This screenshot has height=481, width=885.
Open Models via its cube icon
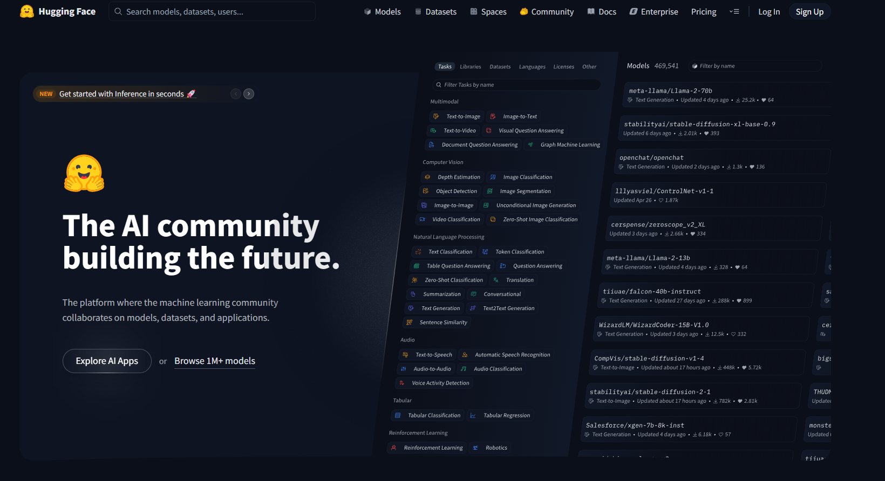367,11
